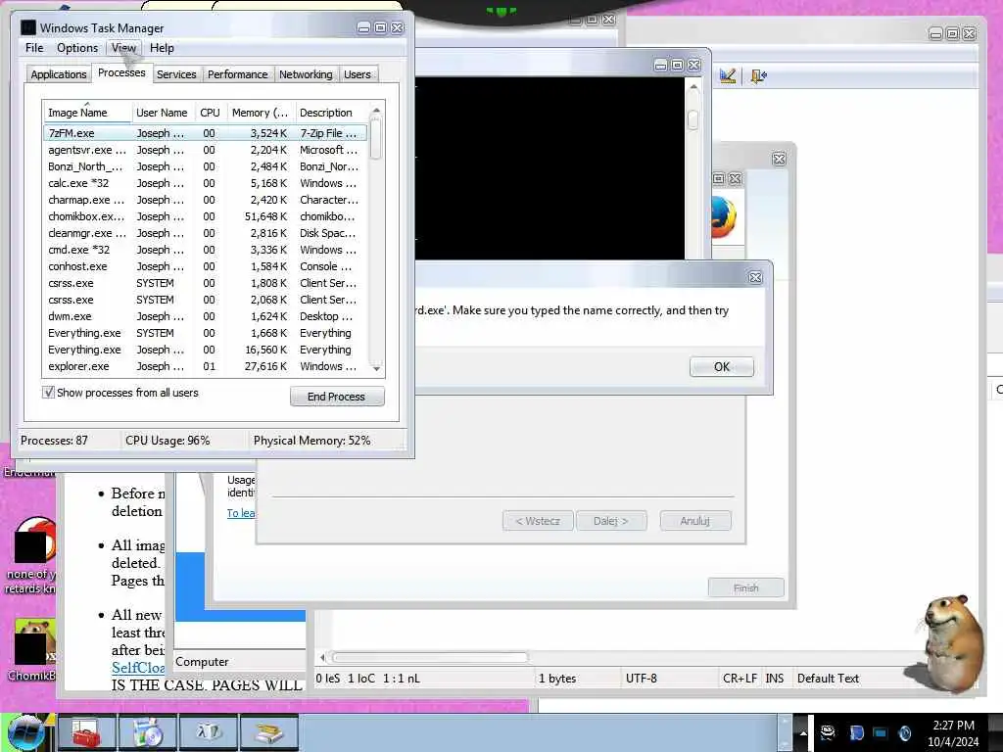Click the system clock showing 2:27 PM
This screenshot has width=1003, height=752.
pyautogui.click(x=953, y=732)
